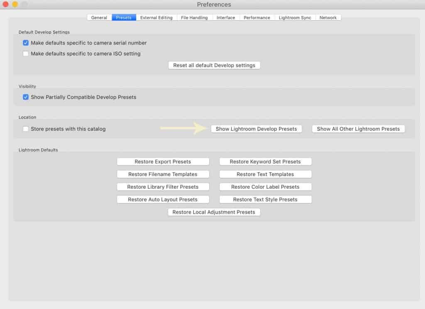The image size is (425, 309).
Task: Enable defaults specific to camera ISO setting
Action: tap(26, 54)
